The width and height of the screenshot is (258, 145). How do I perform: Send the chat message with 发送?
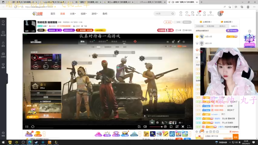[x=236, y=137]
